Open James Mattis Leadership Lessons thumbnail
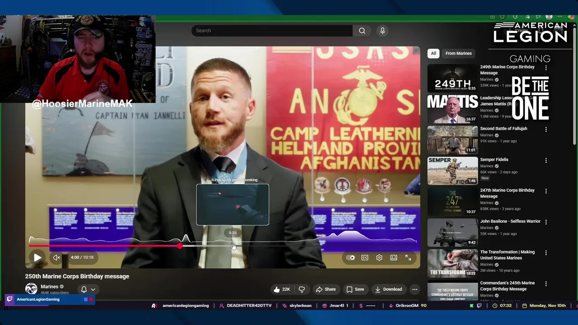Screen dimensions: 578x325 (452, 109)
